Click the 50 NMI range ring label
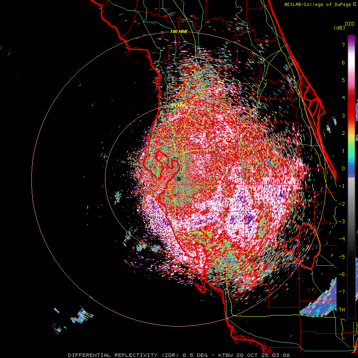 [179, 105]
